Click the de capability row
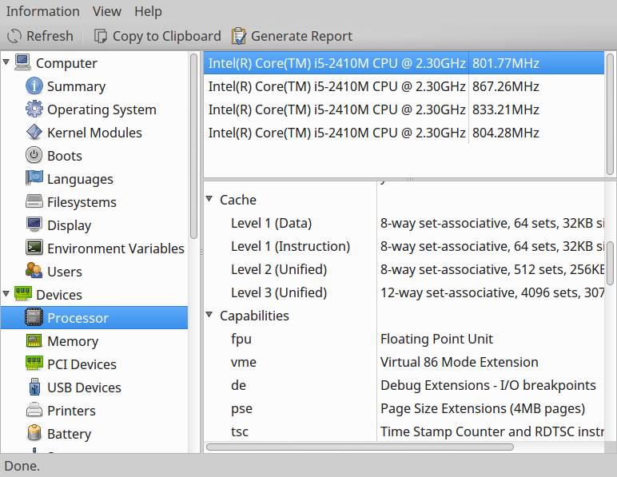 [x=404, y=385]
